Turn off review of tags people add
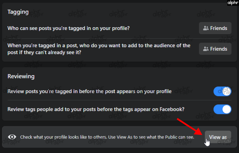 point(222,109)
